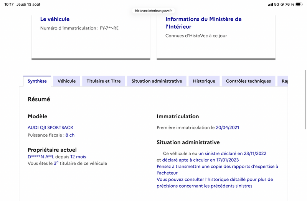Tap the histovec.interieur.gouv.fr address bar

click(153, 11)
